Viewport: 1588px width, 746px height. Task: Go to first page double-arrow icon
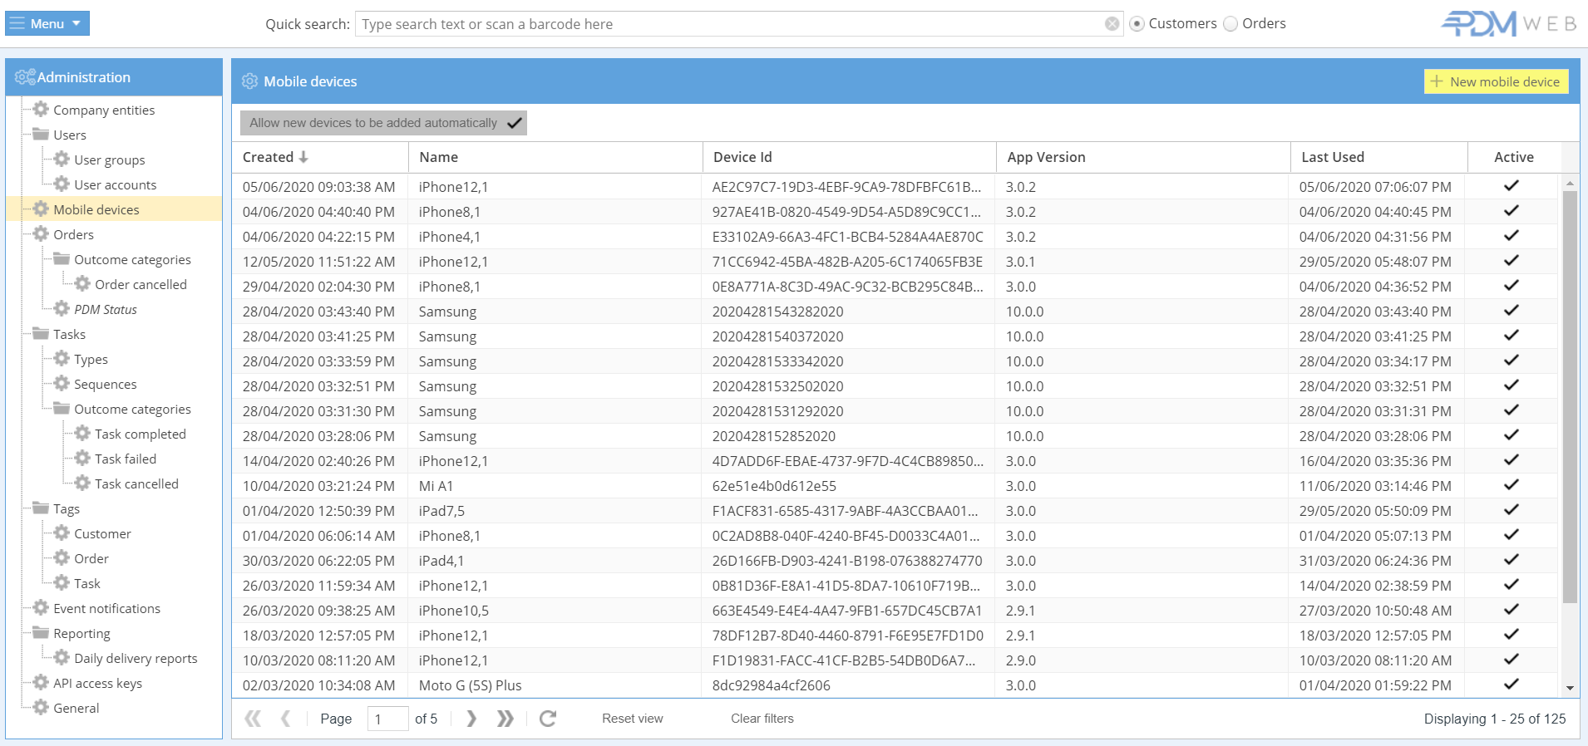253,719
